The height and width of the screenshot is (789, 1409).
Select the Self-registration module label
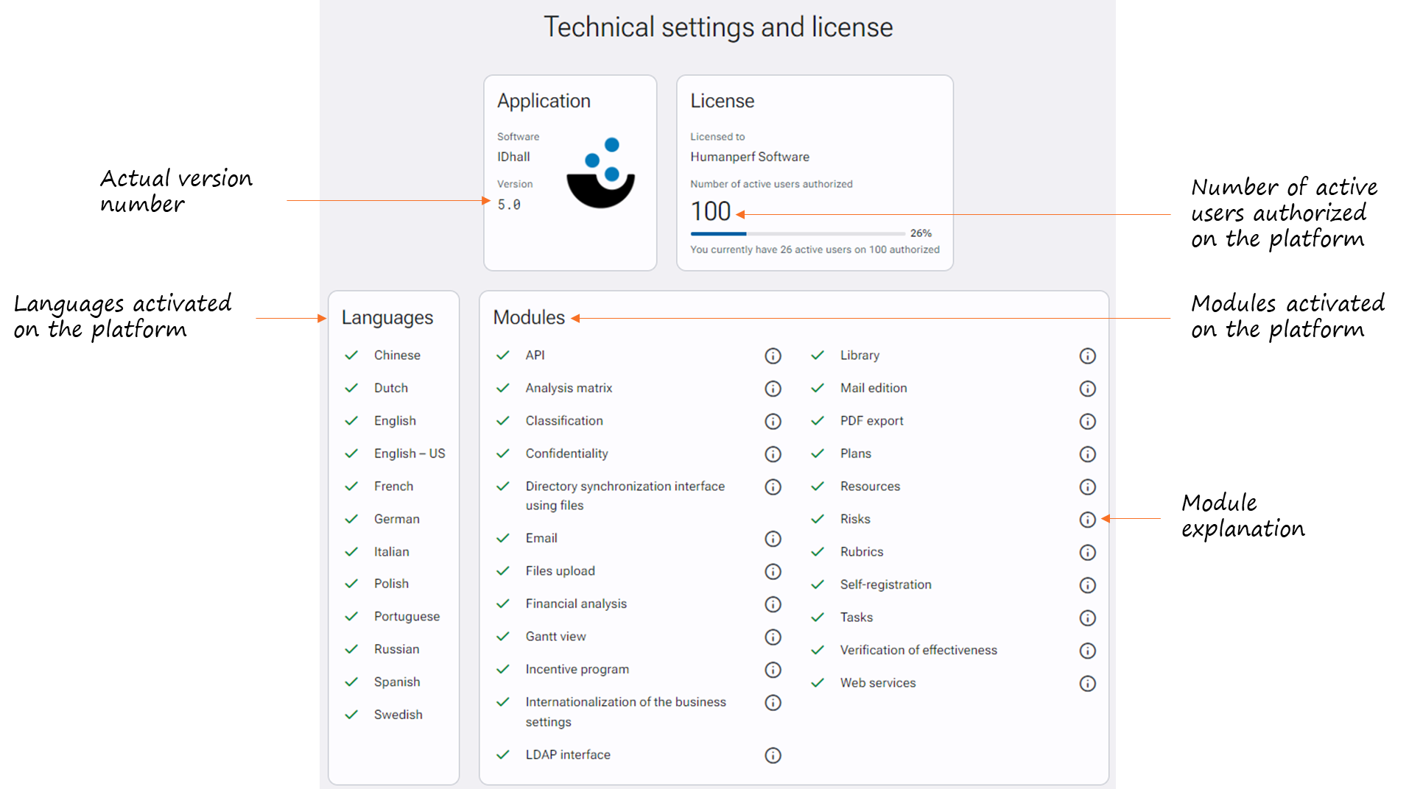[x=885, y=584]
